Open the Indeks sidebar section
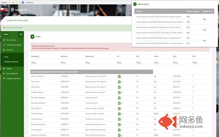 (6, 34)
